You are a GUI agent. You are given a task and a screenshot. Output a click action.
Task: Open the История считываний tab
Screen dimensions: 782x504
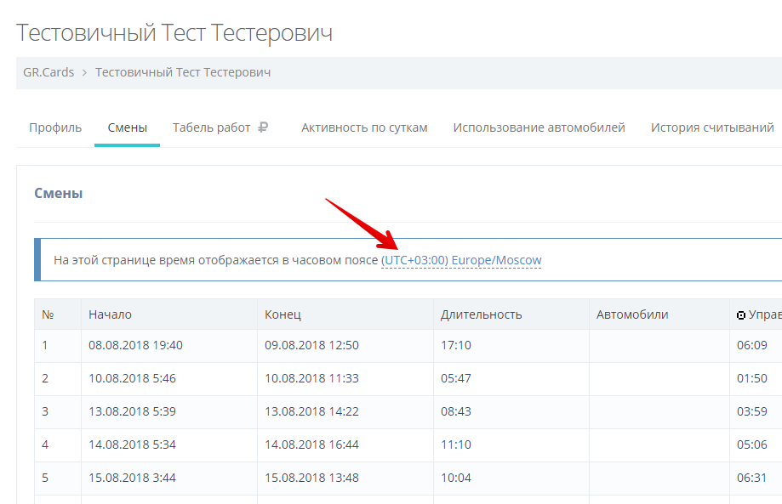pos(711,127)
